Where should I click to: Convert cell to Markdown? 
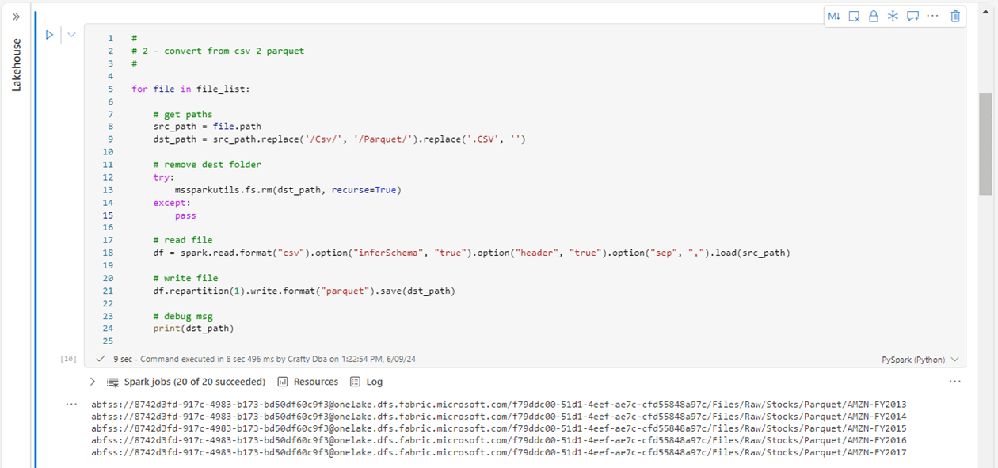[x=834, y=16]
